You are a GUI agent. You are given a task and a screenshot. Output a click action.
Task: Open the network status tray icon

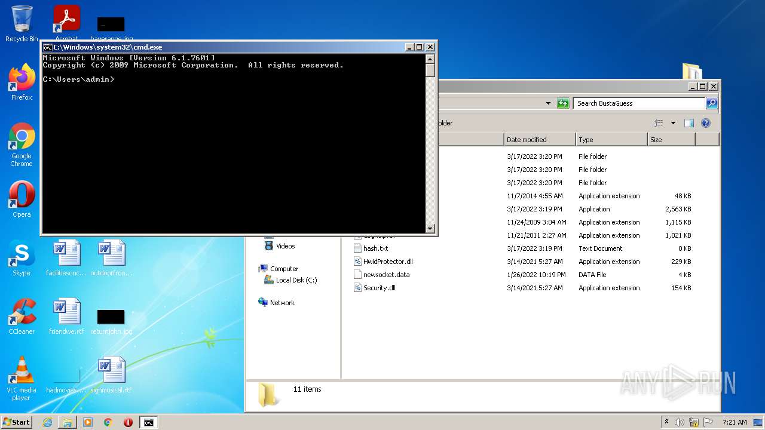click(694, 422)
